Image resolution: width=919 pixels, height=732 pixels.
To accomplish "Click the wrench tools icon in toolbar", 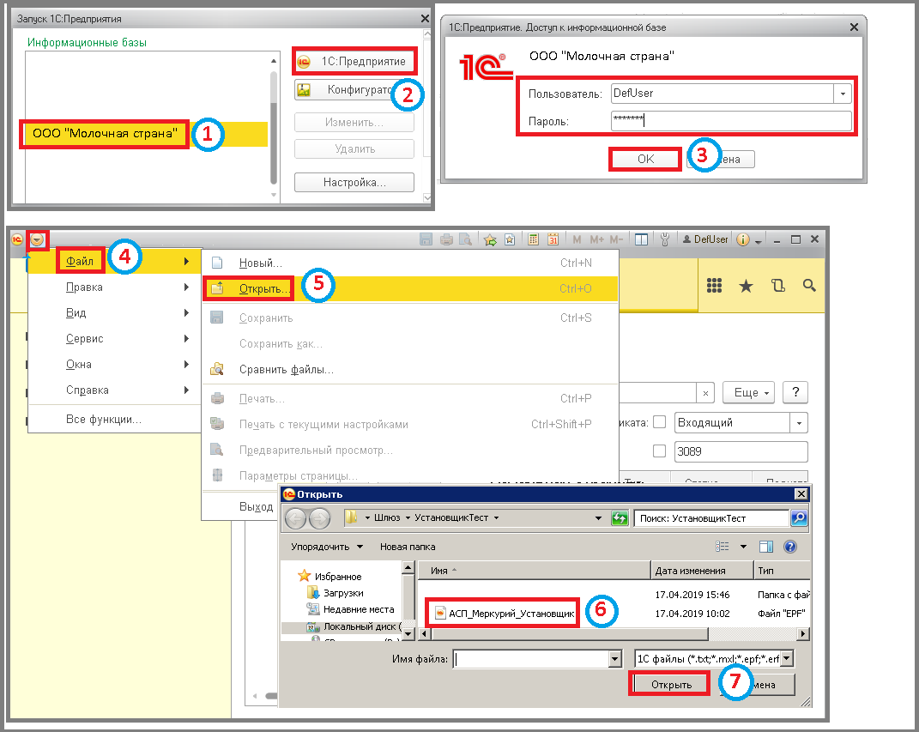I will point(665,239).
